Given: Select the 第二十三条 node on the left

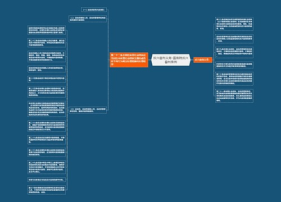Looking at the screenshot, I should pos(47,43).
